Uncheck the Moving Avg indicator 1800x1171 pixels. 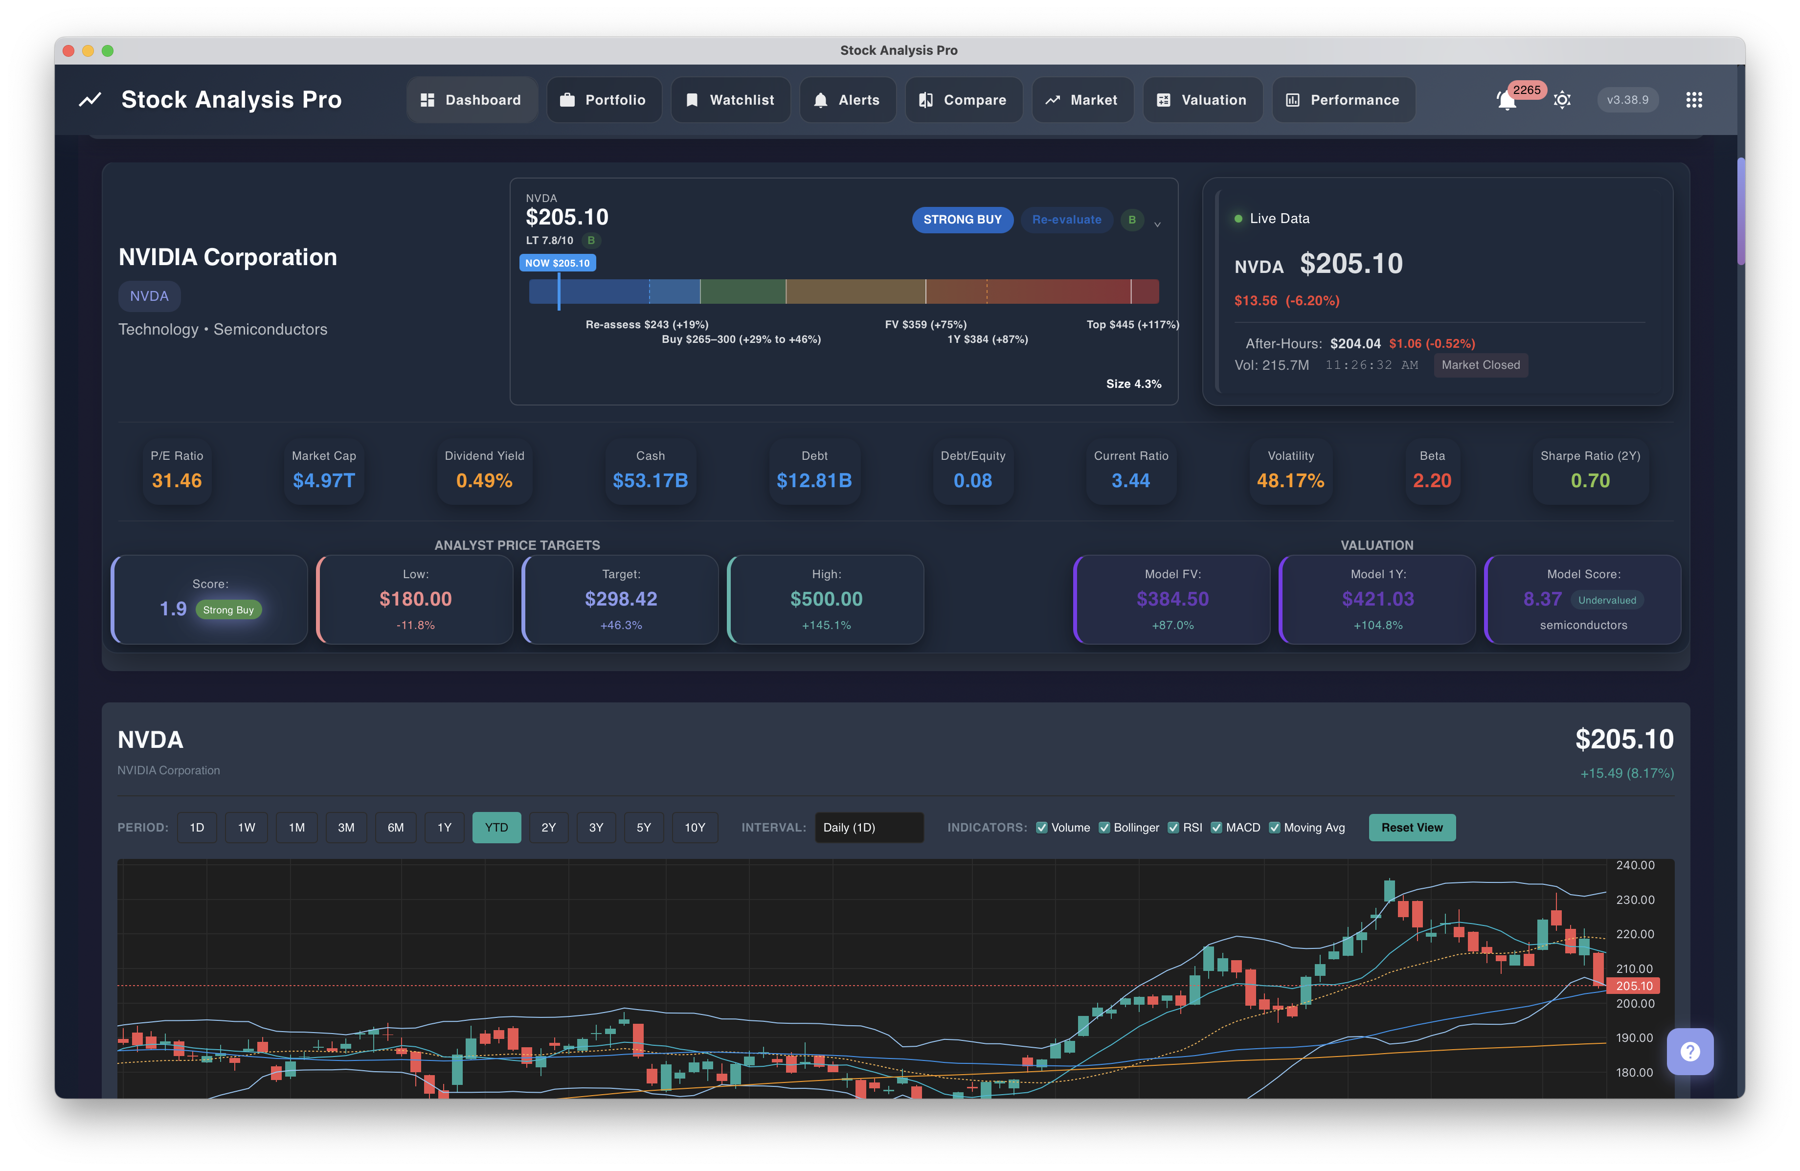click(1274, 828)
